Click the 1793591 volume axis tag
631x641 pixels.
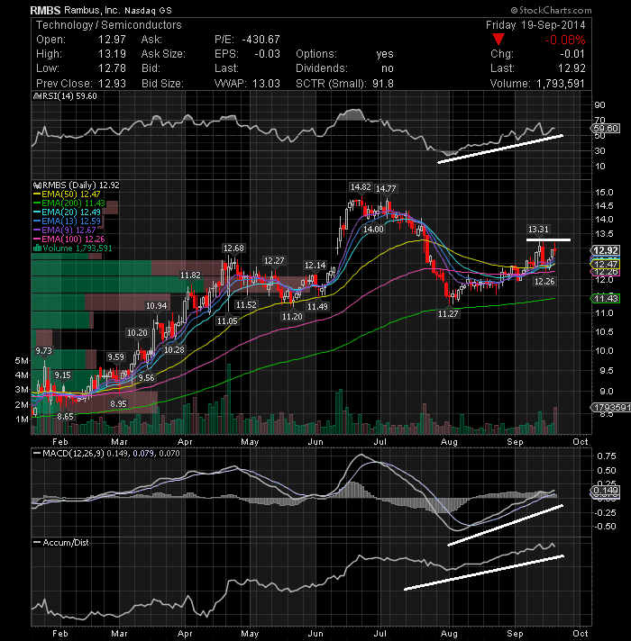pos(611,407)
